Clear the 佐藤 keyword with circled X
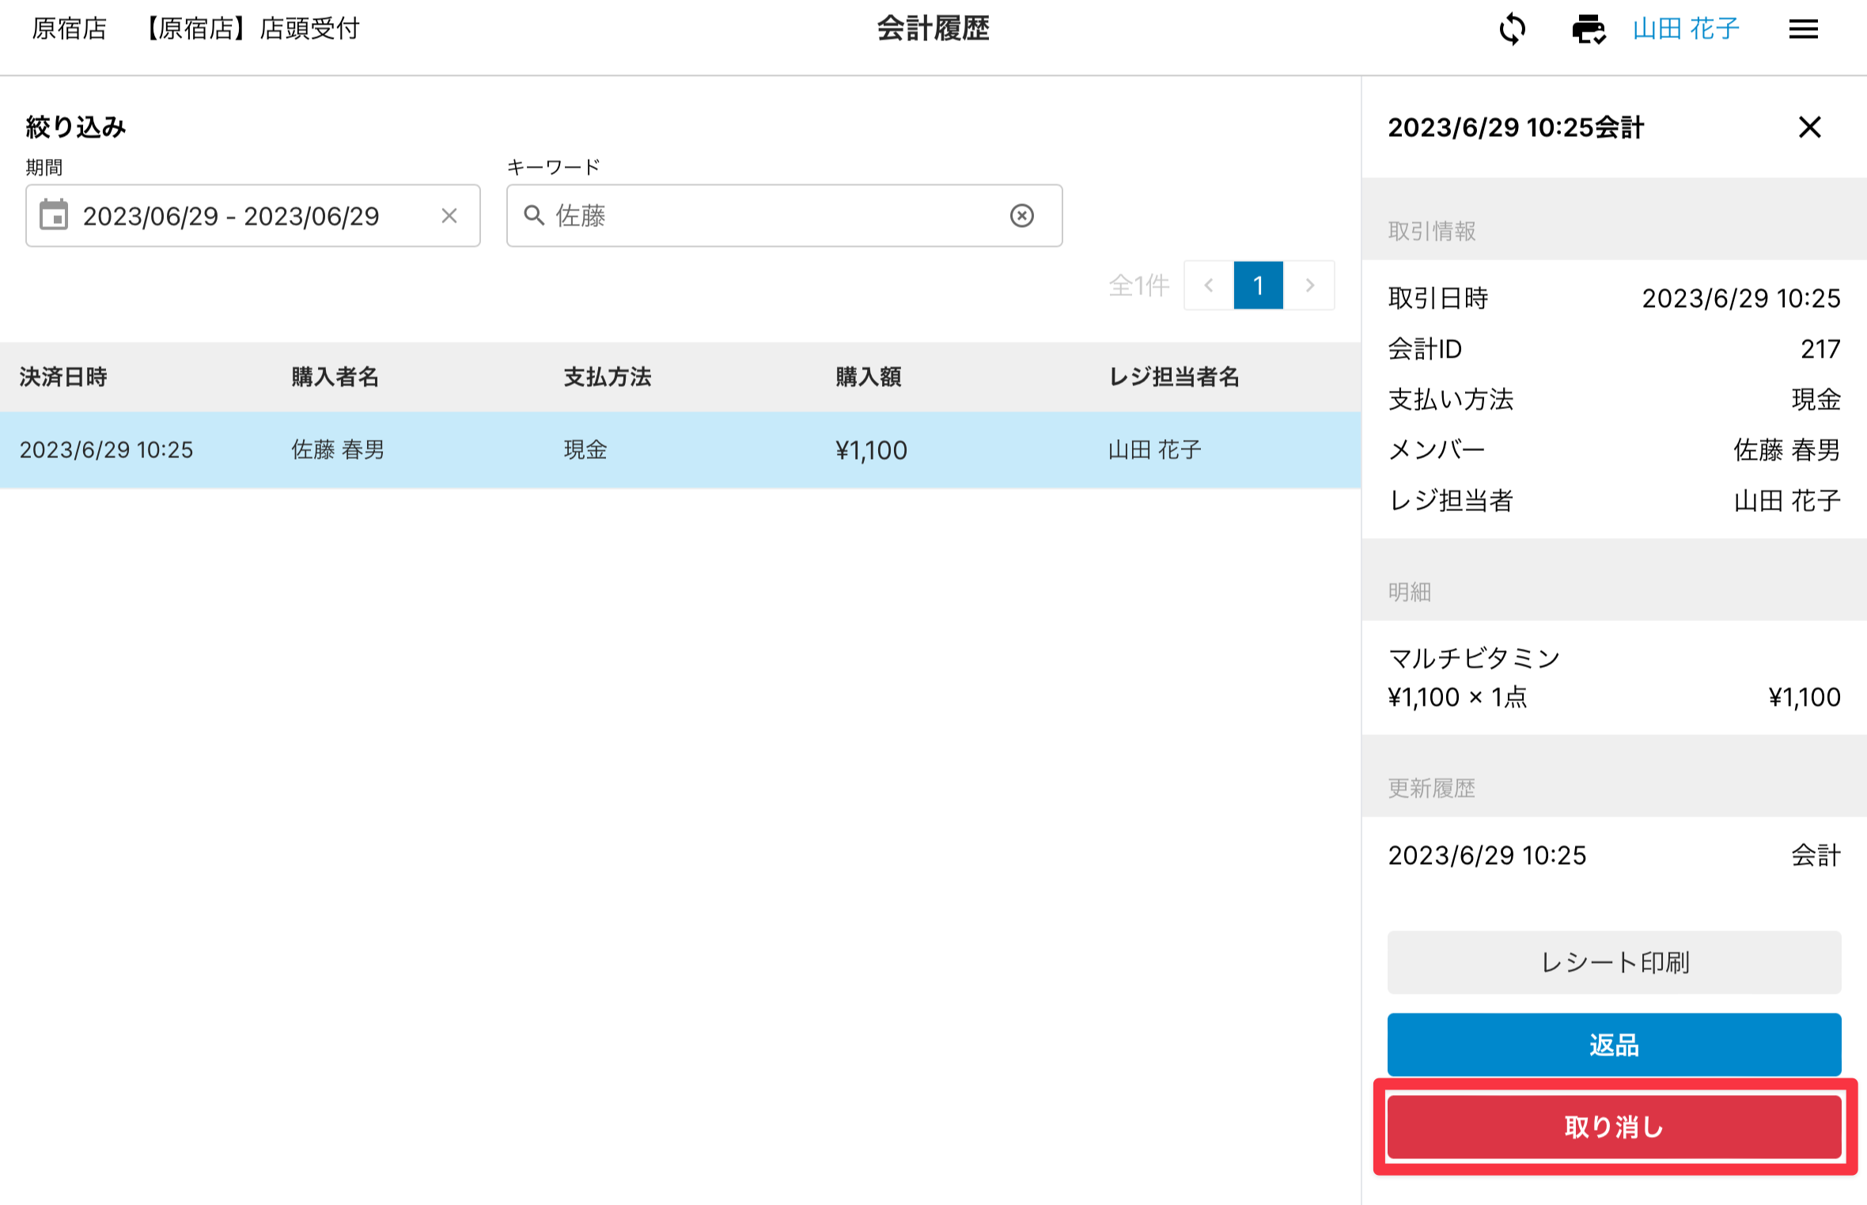 [x=1021, y=215]
